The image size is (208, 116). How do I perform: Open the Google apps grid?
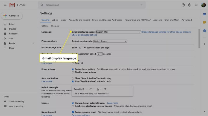pyautogui.click(x=196, y=5)
